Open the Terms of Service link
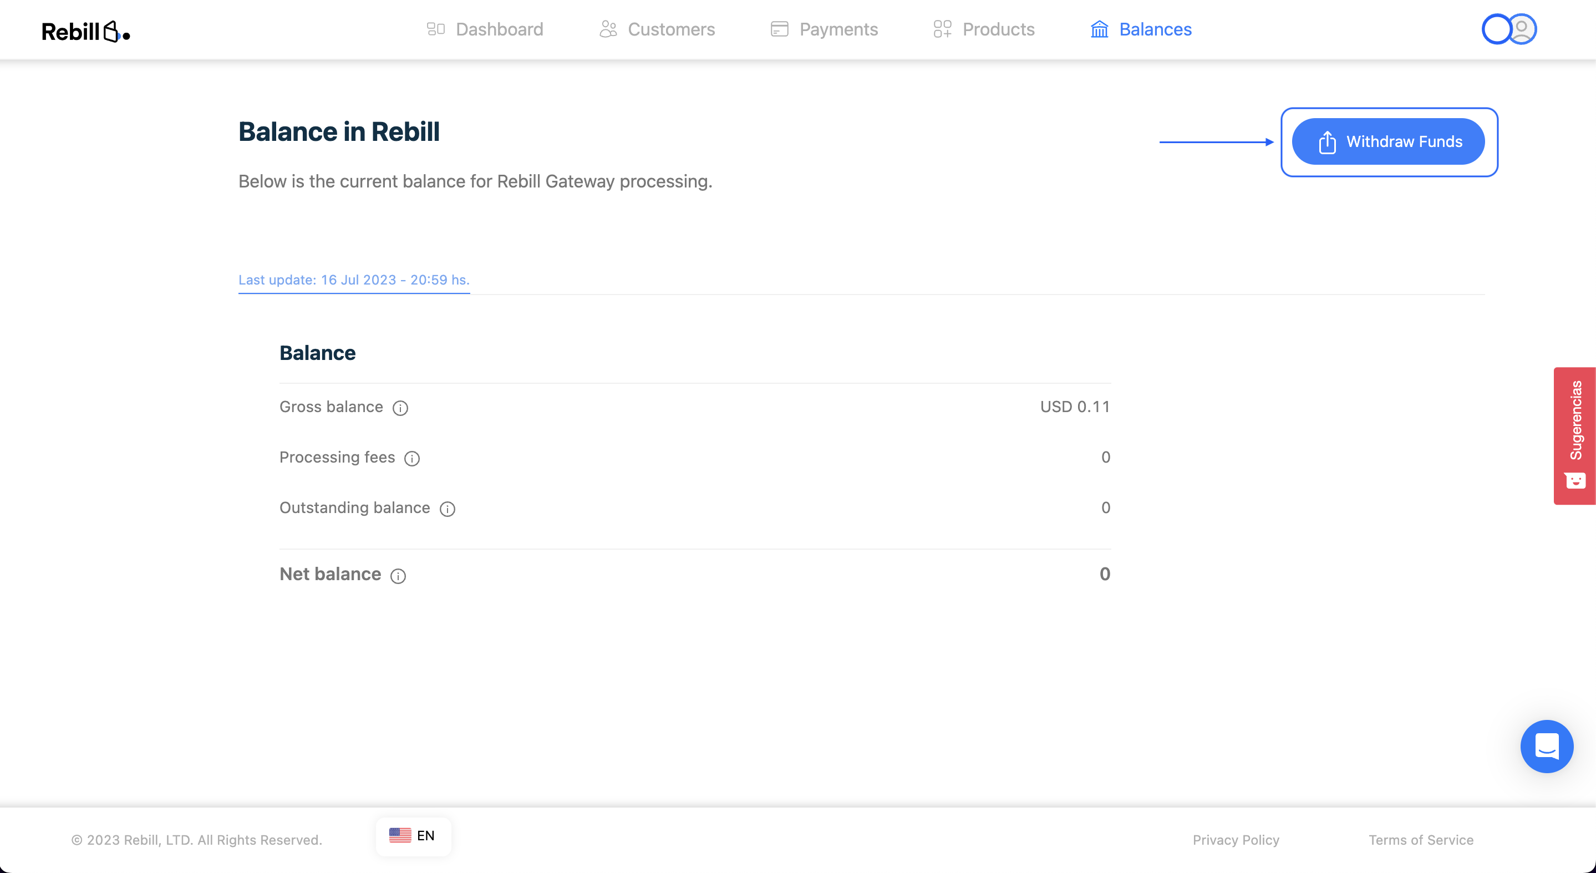Screen dimensions: 1596x873 pos(1421,840)
